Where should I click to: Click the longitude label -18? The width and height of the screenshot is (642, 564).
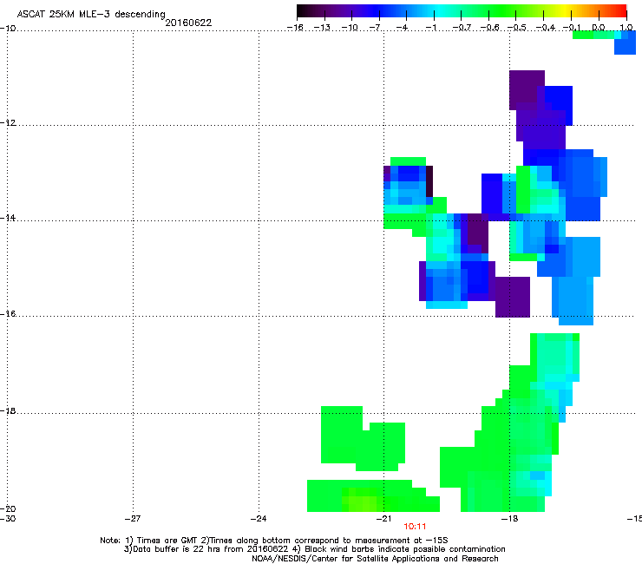[x=509, y=519]
